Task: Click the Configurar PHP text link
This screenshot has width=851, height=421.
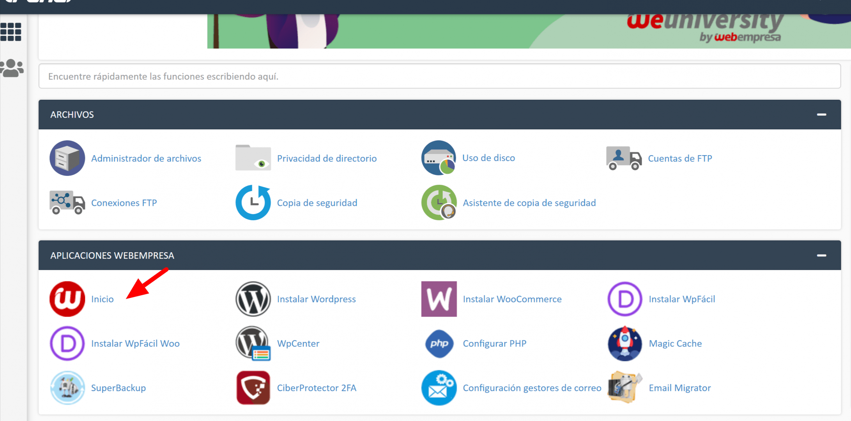Action: click(494, 343)
